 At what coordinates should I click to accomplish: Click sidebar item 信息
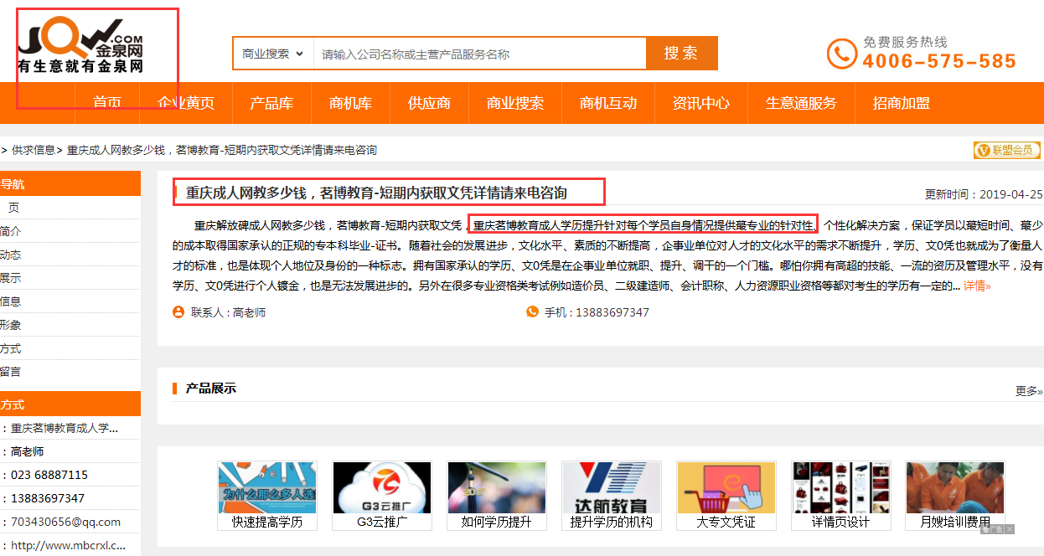[x=11, y=301]
